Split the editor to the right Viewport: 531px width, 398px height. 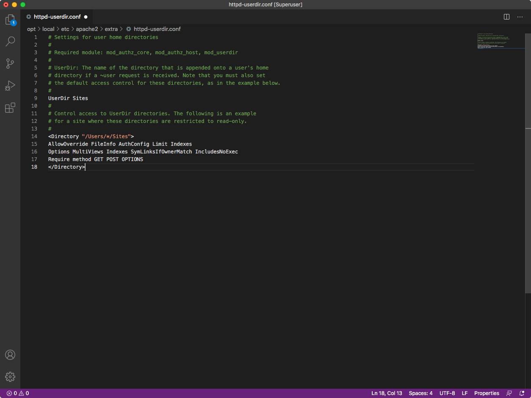506,17
